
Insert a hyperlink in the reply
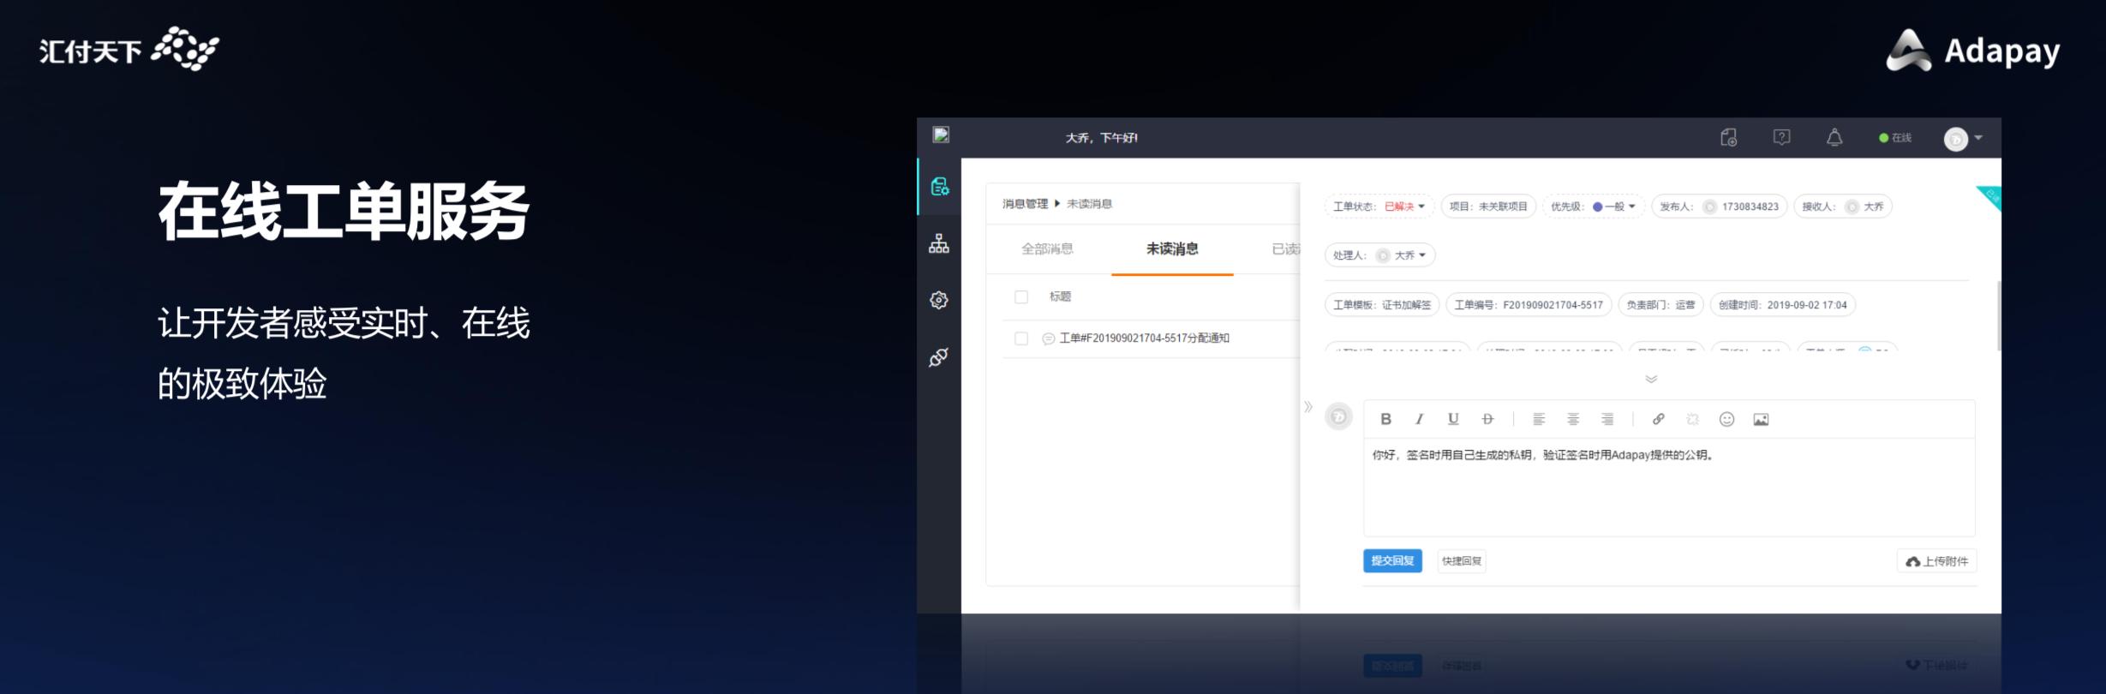pyautogui.click(x=1659, y=419)
